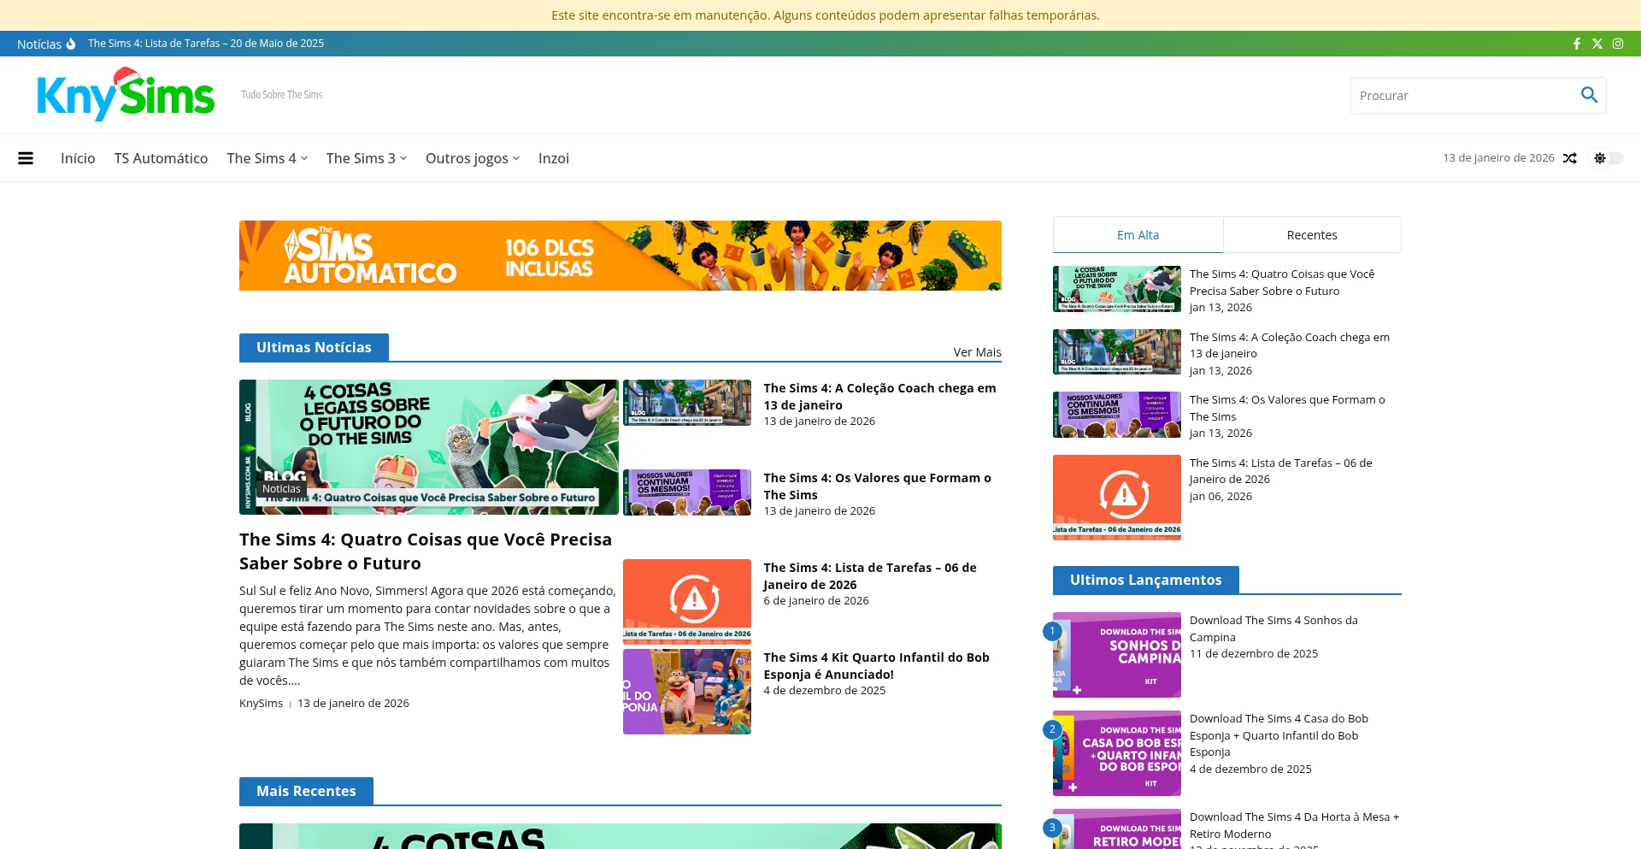Click the Sims Automatico 106 DLCs banner
This screenshot has height=849, width=1641.
pos(621,256)
